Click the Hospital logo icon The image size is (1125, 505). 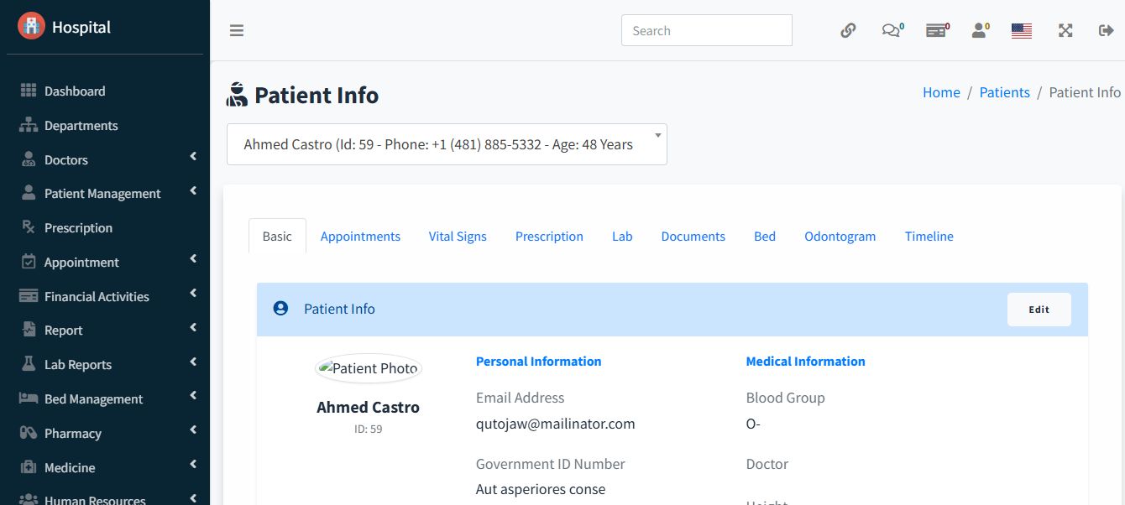click(31, 27)
